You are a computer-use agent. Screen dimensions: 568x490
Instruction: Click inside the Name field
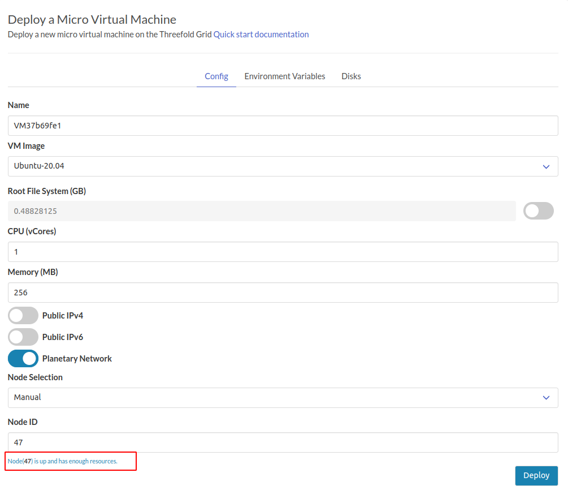(283, 125)
